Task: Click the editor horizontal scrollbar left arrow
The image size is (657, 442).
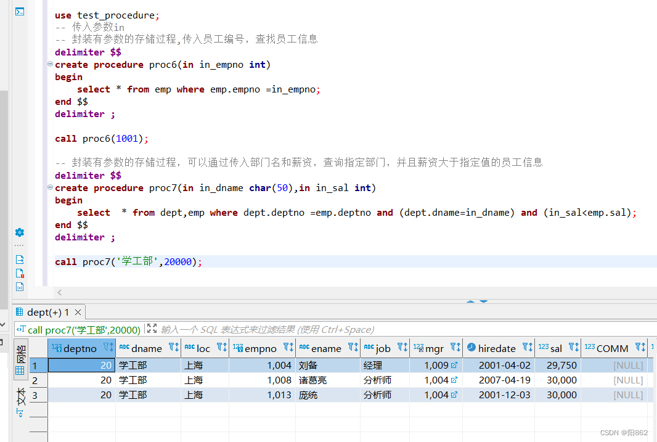Action: tap(59, 292)
